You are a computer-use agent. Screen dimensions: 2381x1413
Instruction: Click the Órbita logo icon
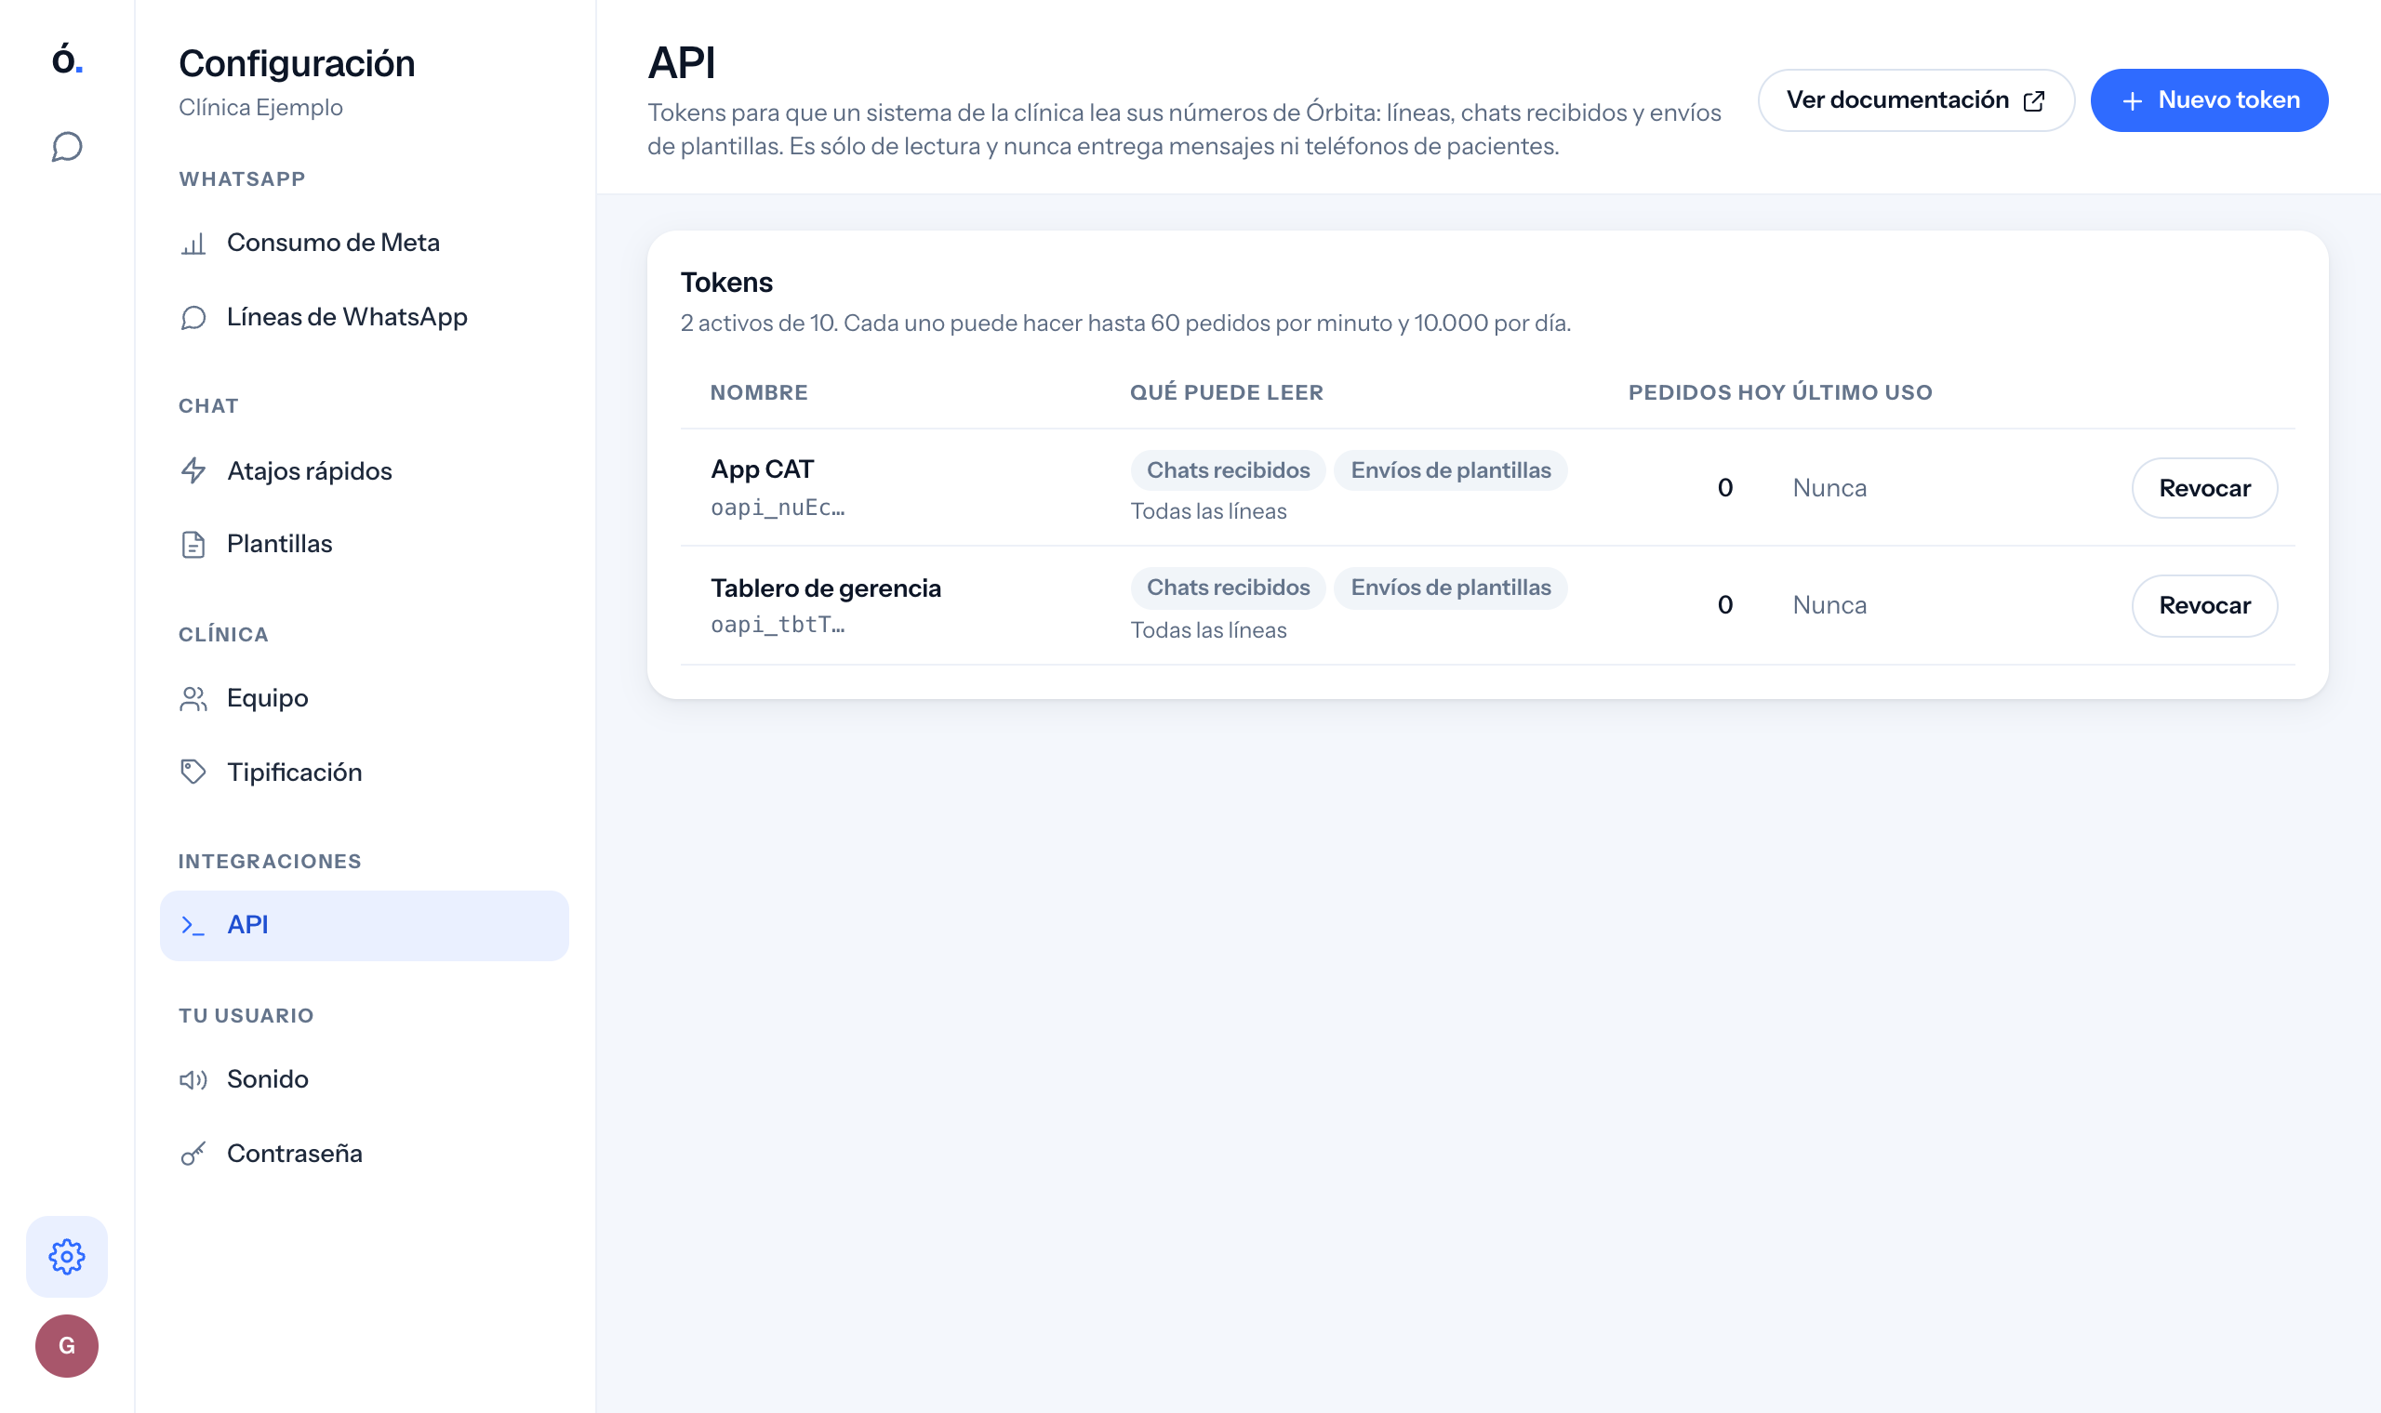(x=67, y=59)
